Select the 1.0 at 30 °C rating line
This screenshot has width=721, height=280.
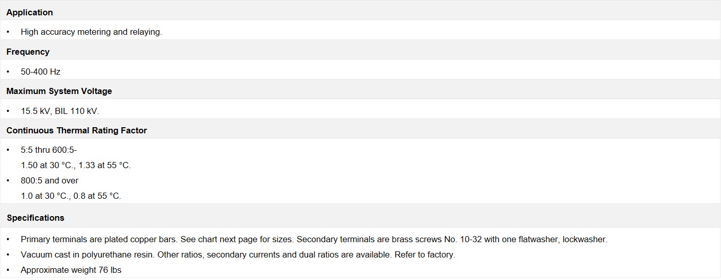71,196
